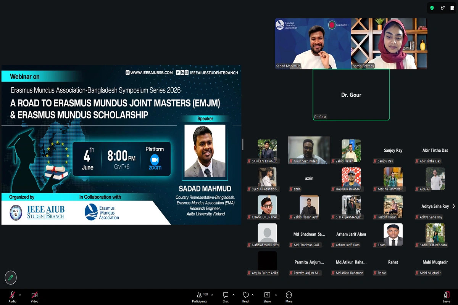Click the shared webinar slide content

point(121,145)
